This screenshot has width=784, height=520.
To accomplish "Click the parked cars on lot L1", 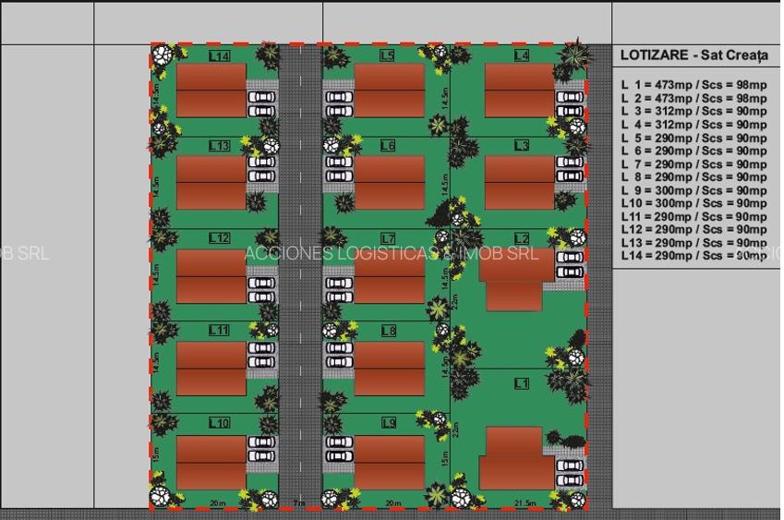I will coord(569,472).
